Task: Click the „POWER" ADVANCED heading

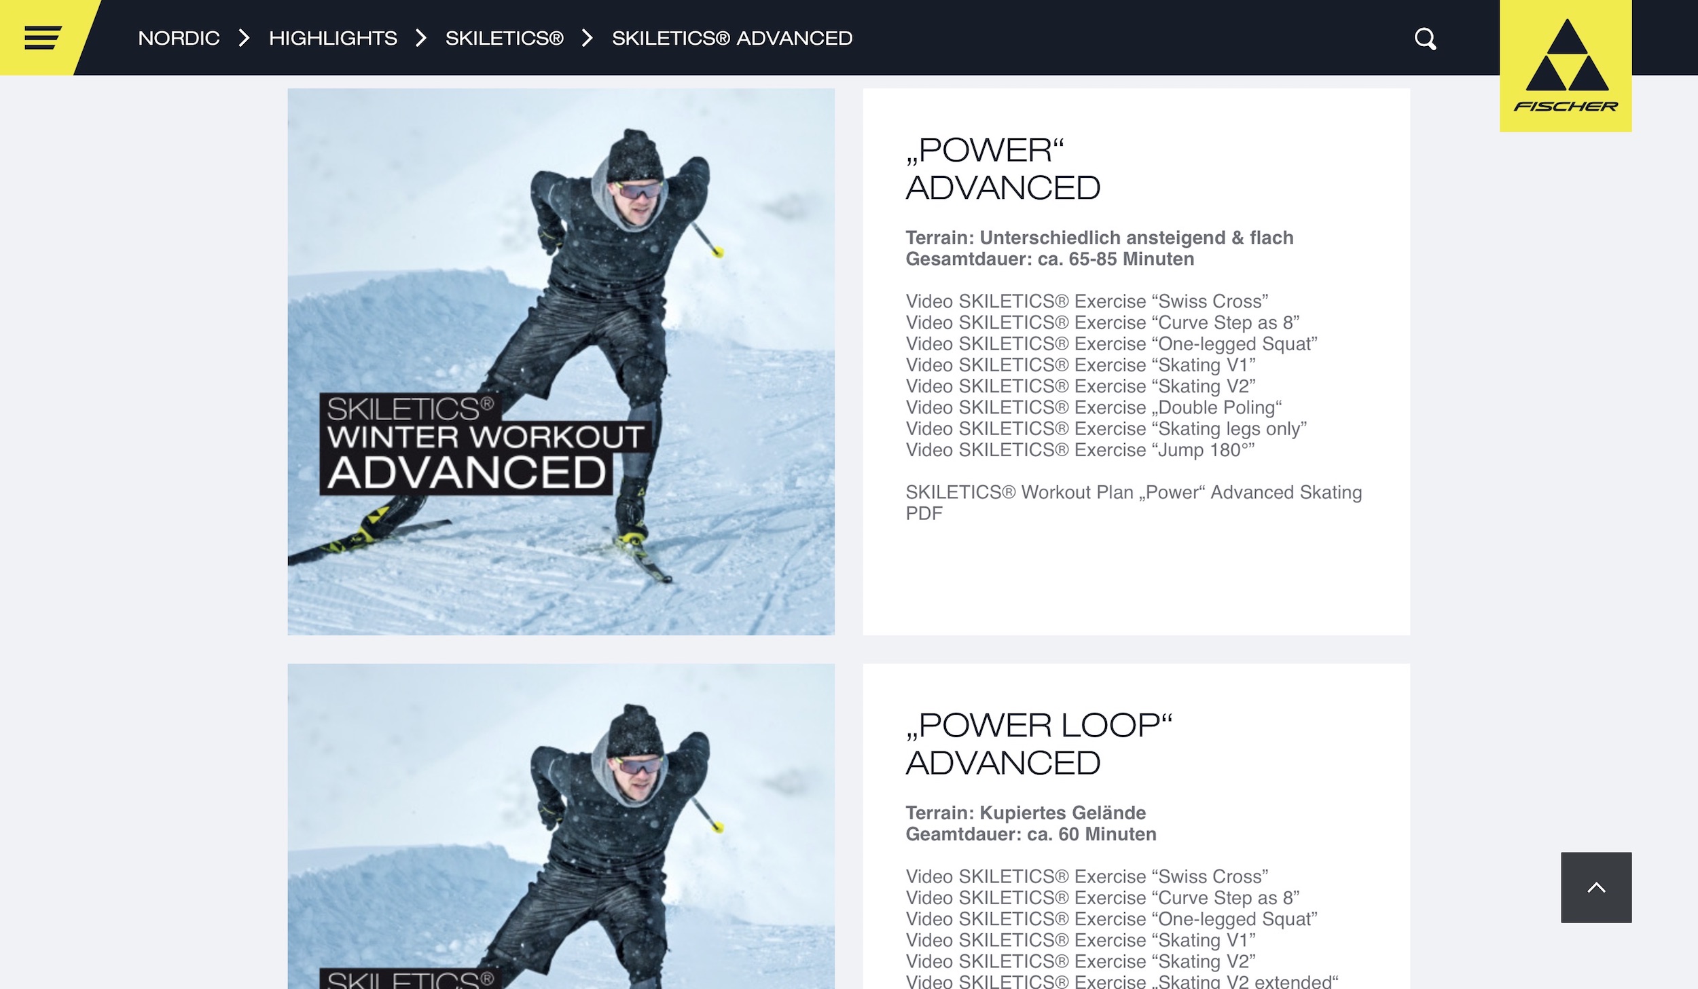Action: coord(1003,168)
